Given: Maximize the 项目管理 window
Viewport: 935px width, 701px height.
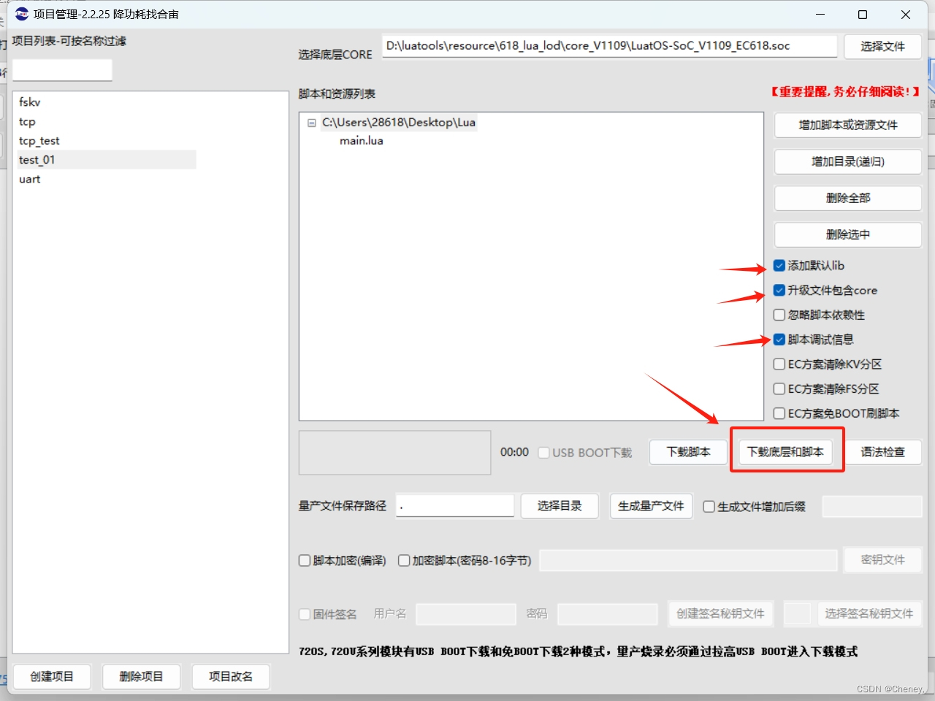Looking at the screenshot, I should 863,15.
